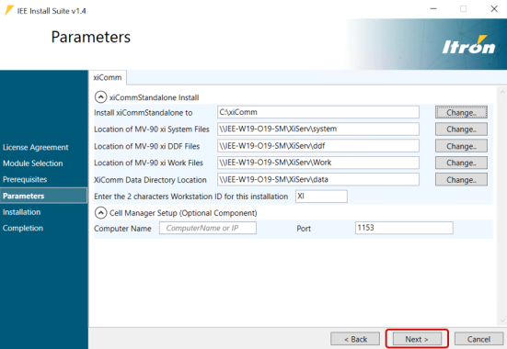Image resolution: width=507 pixels, height=349 pixels.
Task: Click the Port field showing 1153
Action: pos(404,228)
